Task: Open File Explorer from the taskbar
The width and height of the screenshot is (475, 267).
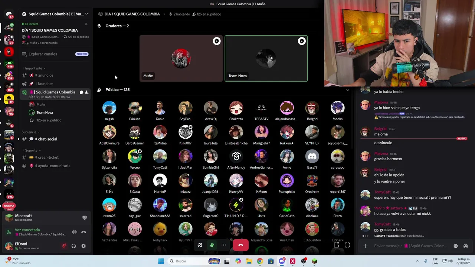Action: pos(249,261)
